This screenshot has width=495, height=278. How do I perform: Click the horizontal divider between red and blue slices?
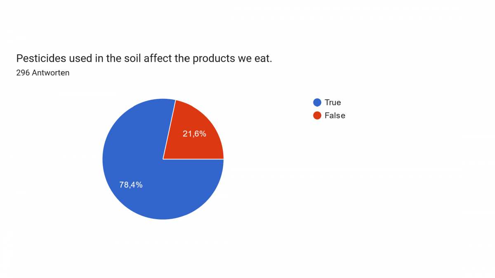pos(193,159)
